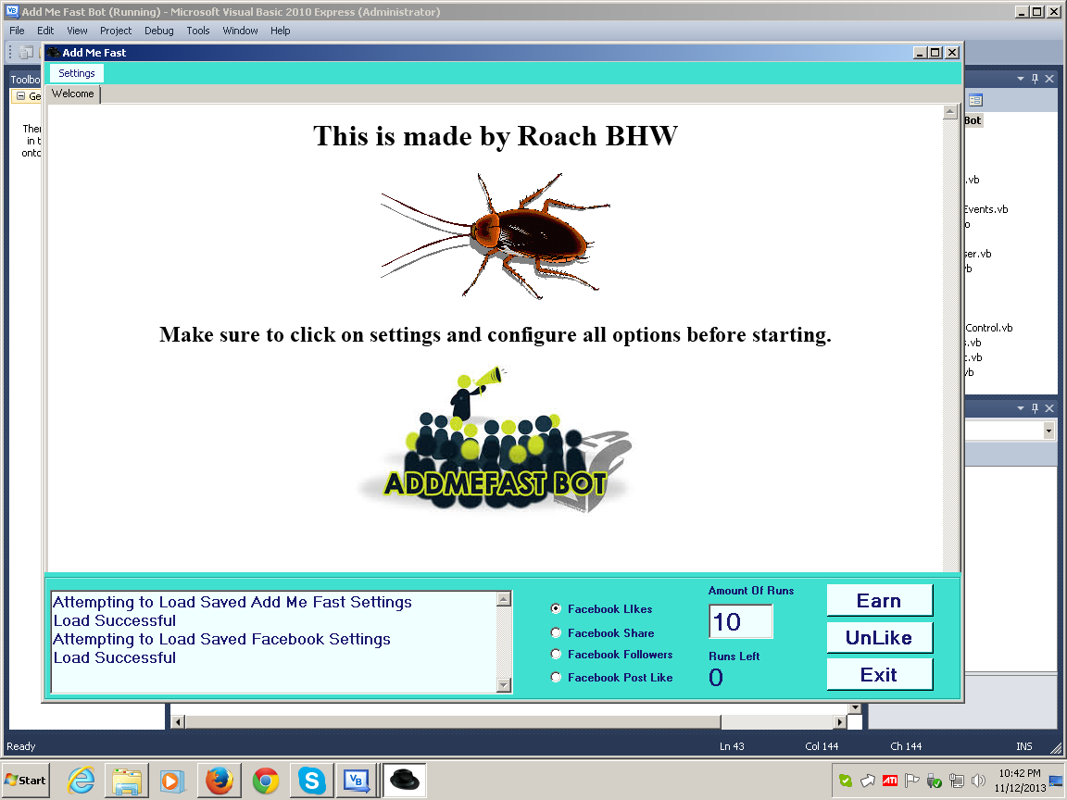
Task: Click the cockroach image
Action: (496, 235)
